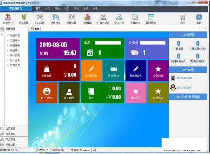The image size is (210, 154).
Task: Expand the 员工管理 sidebar section
Action: tap(14, 139)
